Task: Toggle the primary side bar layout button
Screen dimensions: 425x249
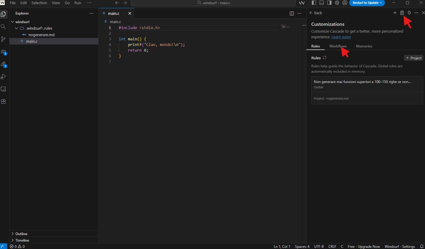Action: (314, 3)
